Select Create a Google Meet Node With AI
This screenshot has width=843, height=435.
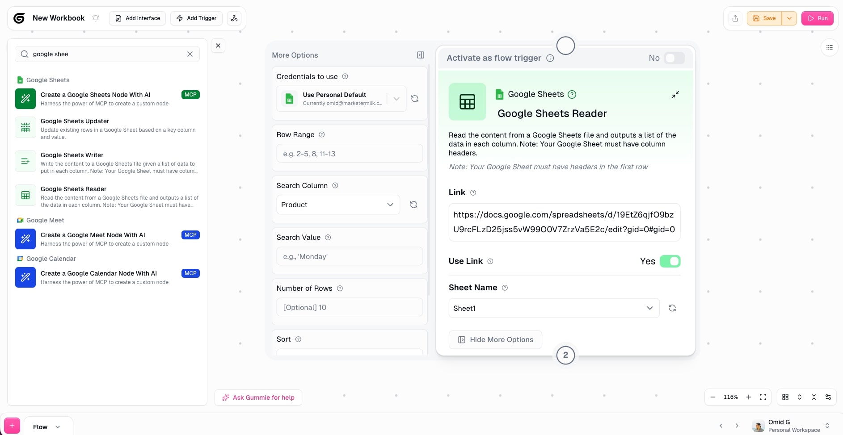[107, 239]
